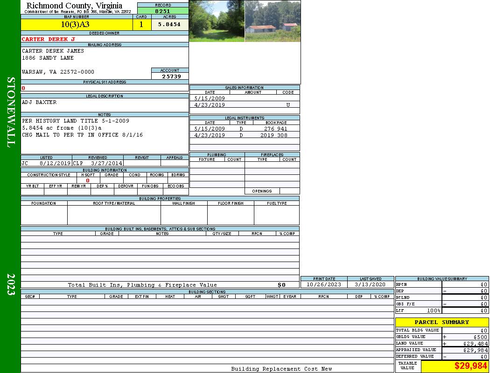Select the 4/23/2019 sales information row
The width and height of the screenshot is (490, 373).
pos(245,105)
